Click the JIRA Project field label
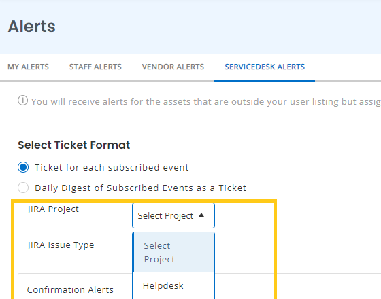This screenshot has width=381, height=299. (x=53, y=209)
